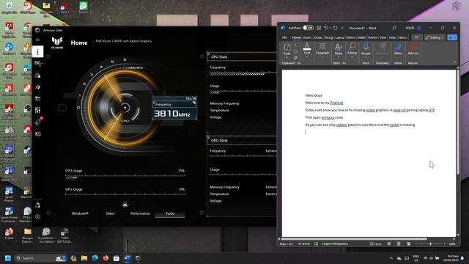Screen dimensions: 469x264
Task: Select the Home info icon in Armoury Crate sidebar
Action: tap(37, 52)
